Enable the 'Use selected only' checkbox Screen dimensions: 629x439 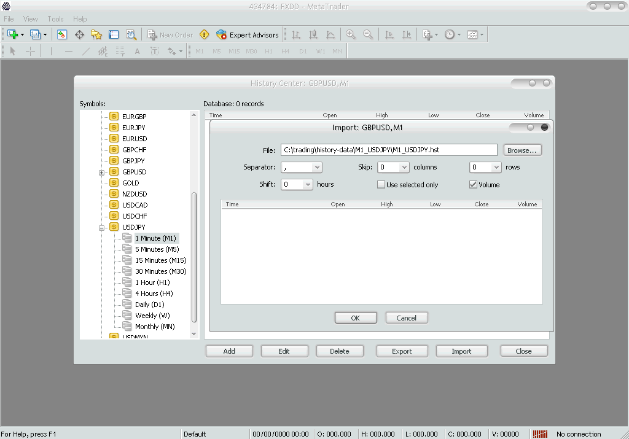[381, 185]
